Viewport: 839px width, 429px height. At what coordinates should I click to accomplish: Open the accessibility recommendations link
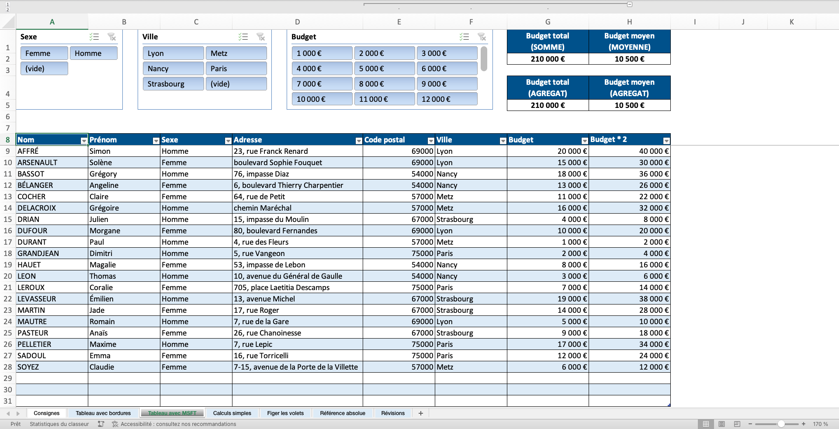tap(178, 424)
